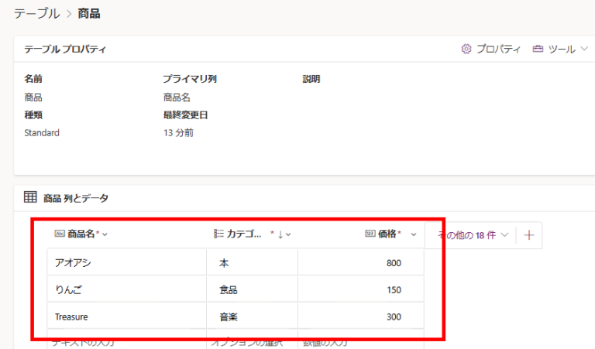This screenshot has height=349, width=595.
Task: Click the sort arrow on カテゴリ column
Action: click(280, 234)
